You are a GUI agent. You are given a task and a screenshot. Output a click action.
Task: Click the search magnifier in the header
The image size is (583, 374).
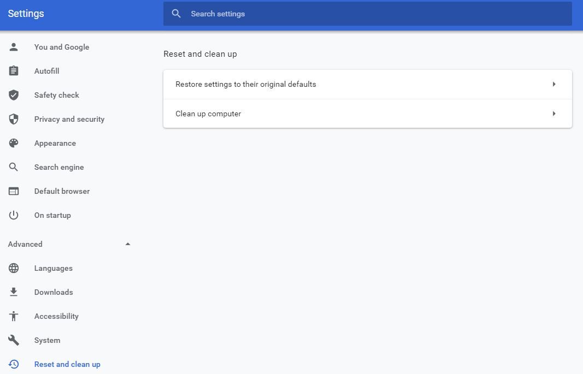pyautogui.click(x=176, y=14)
